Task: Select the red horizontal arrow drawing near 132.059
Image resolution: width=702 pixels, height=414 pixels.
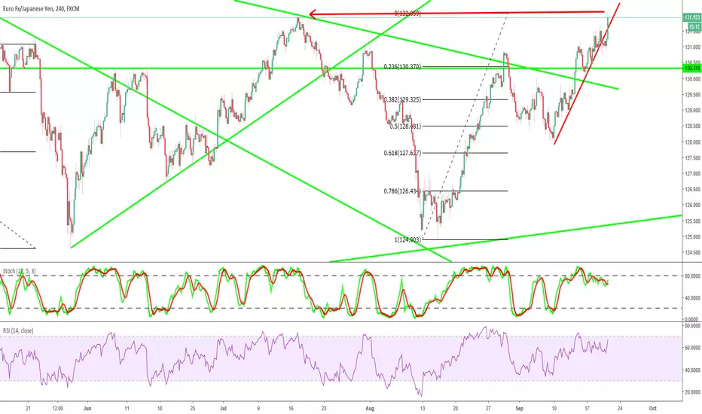Action: pyautogui.click(x=456, y=14)
